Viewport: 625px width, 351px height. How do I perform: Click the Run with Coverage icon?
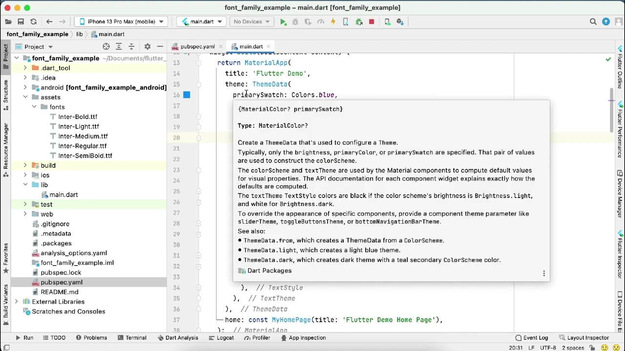[308, 21]
